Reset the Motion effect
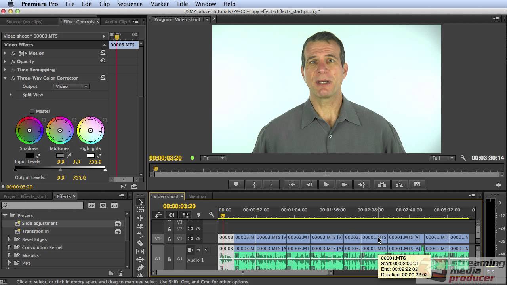 coord(103,53)
